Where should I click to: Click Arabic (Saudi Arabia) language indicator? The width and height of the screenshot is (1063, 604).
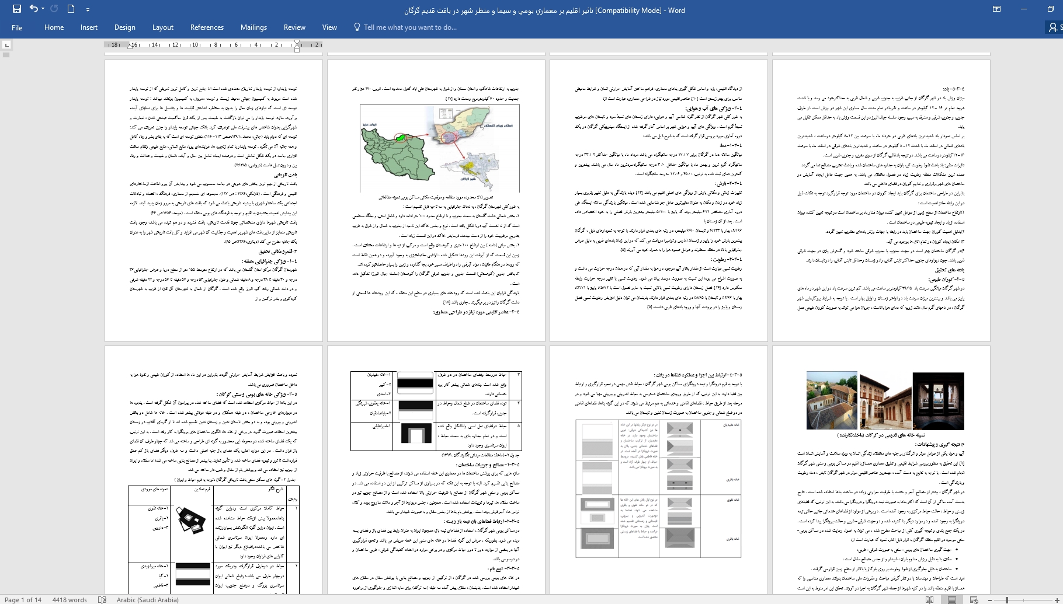click(x=147, y=599)
